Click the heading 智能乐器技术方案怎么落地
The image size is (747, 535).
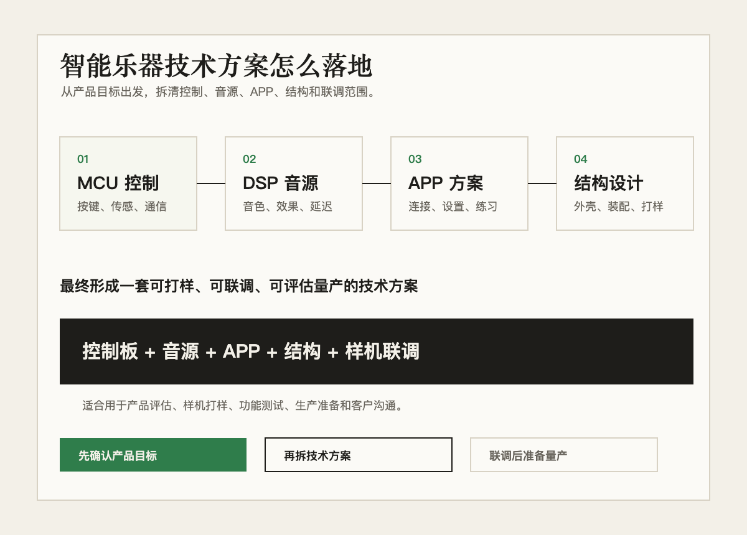pyautogui.click(x=216, y=66)
